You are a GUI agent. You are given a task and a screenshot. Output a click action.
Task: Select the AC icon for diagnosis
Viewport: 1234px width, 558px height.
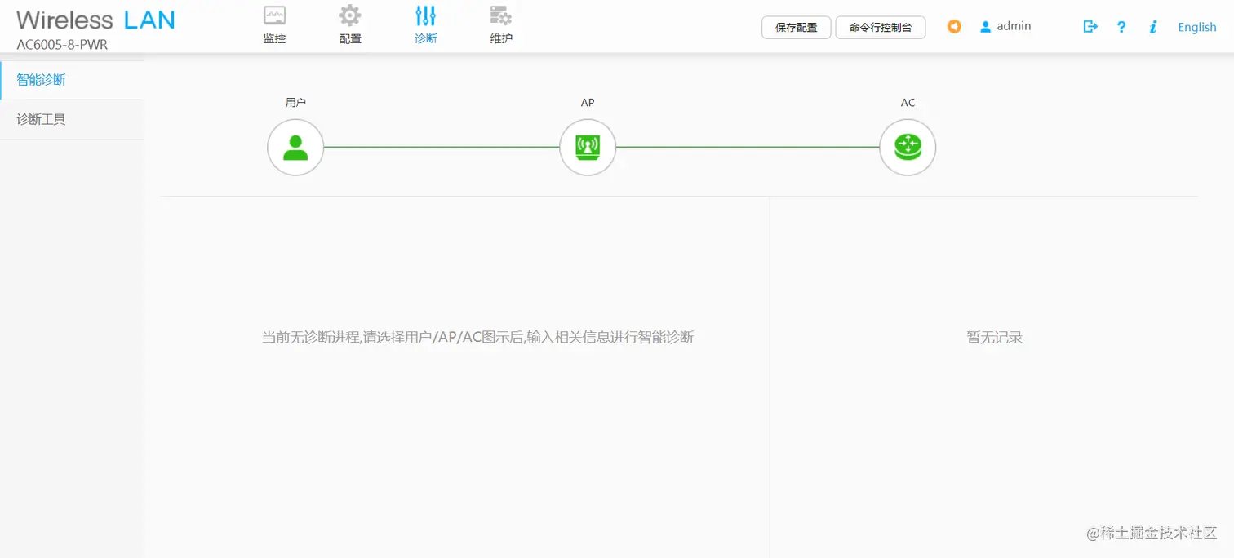908,148
